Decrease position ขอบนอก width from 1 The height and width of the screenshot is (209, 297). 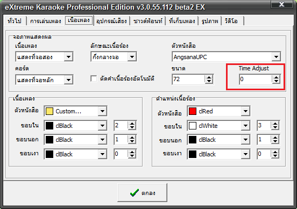275,142
